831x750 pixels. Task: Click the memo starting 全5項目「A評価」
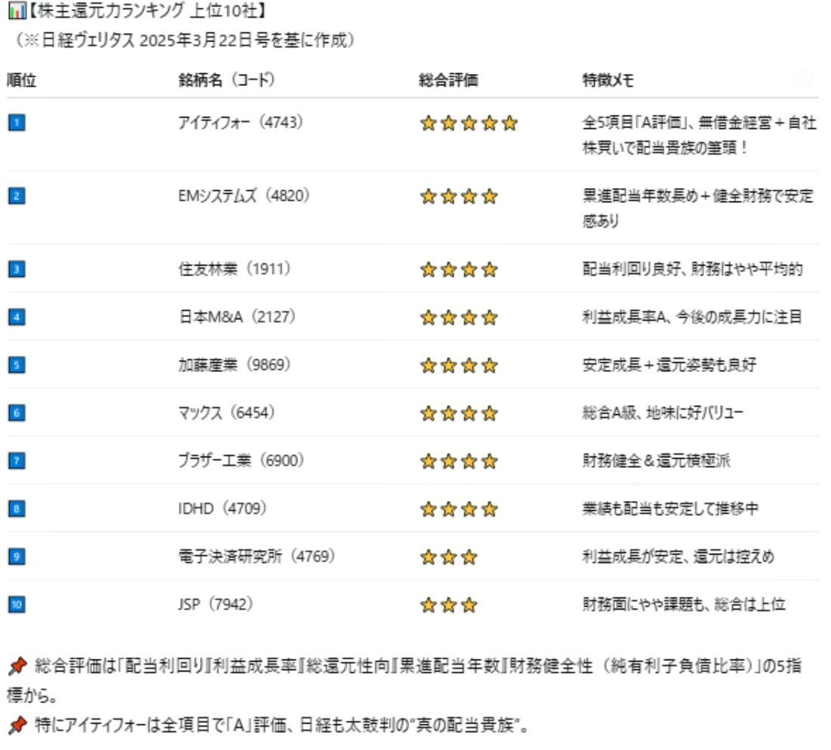(x=700, y=134)
